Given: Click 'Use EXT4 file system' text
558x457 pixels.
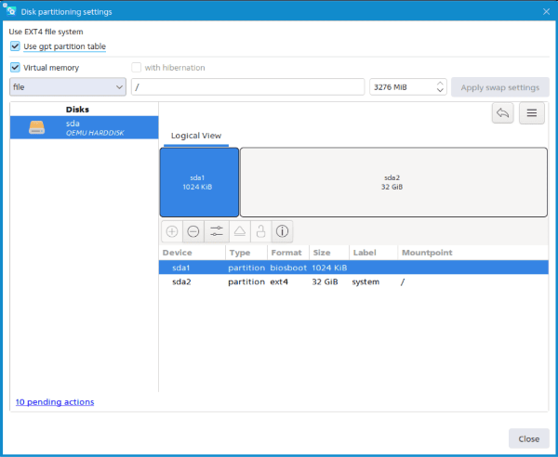Looking at the screenshot, I should [46, 32].
